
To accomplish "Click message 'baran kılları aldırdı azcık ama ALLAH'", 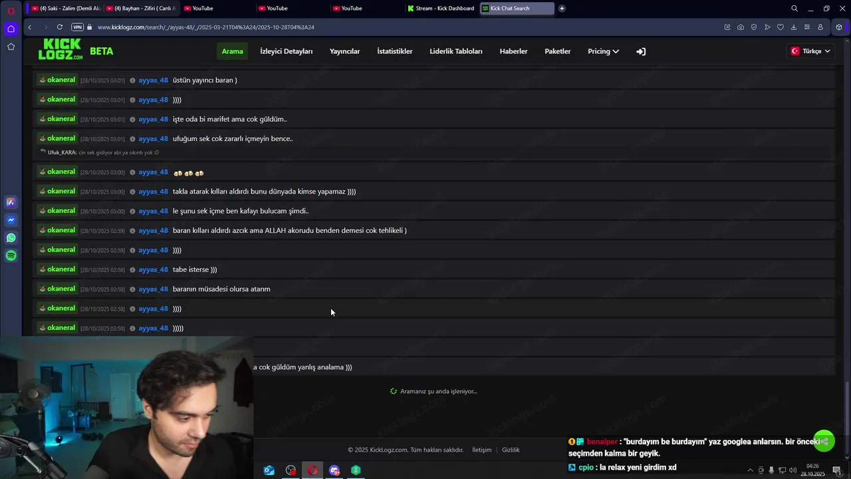I will point(290,231).
